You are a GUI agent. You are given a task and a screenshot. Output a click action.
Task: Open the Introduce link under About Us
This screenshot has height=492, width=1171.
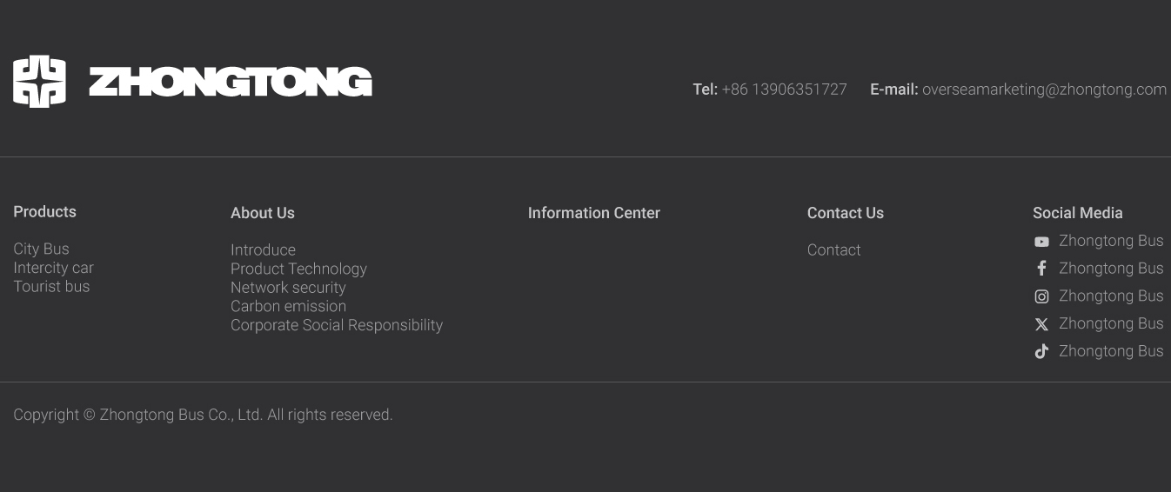click(x=263, y=249)
